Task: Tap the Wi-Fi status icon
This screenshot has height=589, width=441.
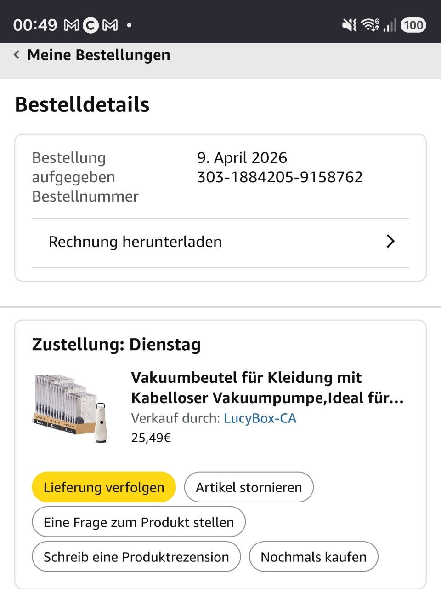Action: [370, 25]
